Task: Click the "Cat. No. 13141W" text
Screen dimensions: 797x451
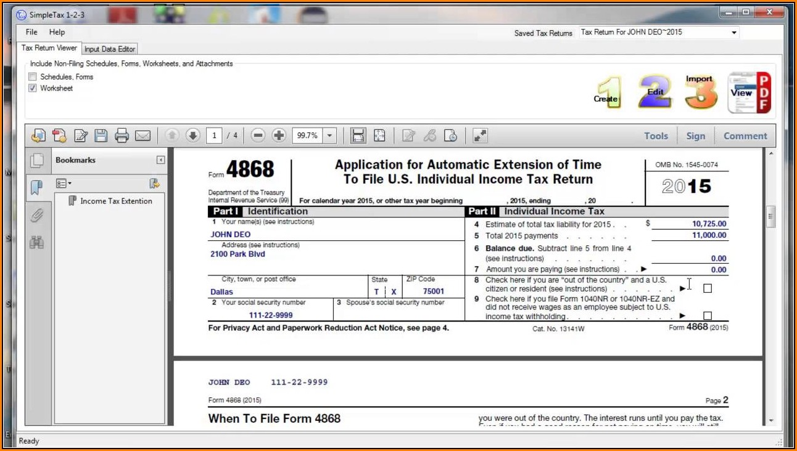Action: point(558,329)
